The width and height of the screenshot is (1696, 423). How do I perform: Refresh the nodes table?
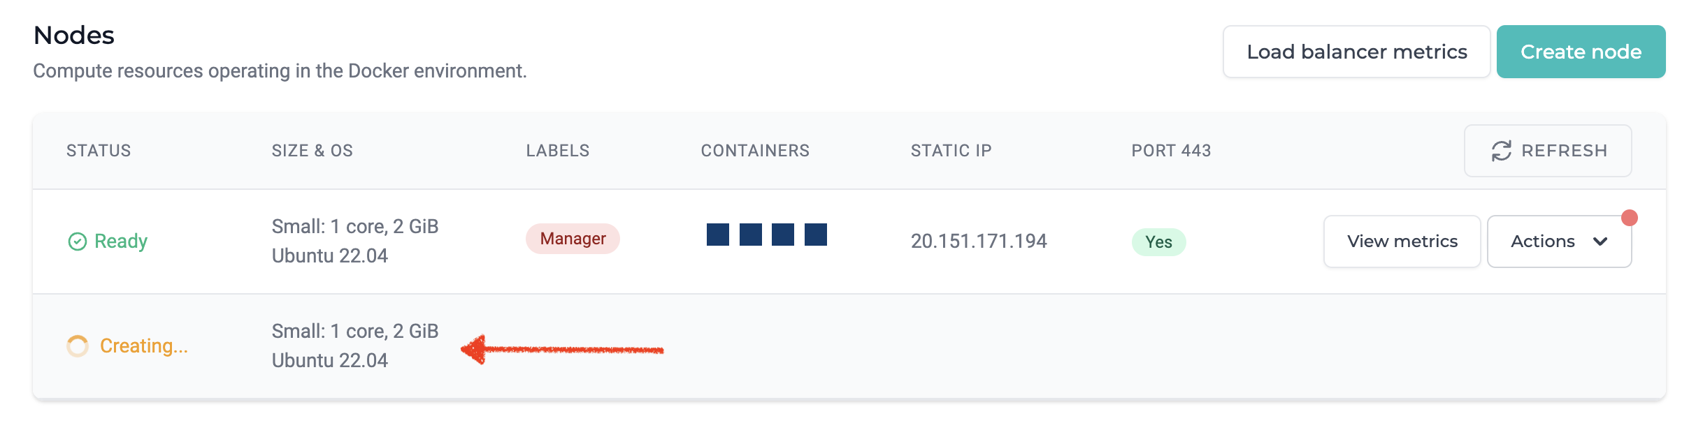[x=1548, y=151]
